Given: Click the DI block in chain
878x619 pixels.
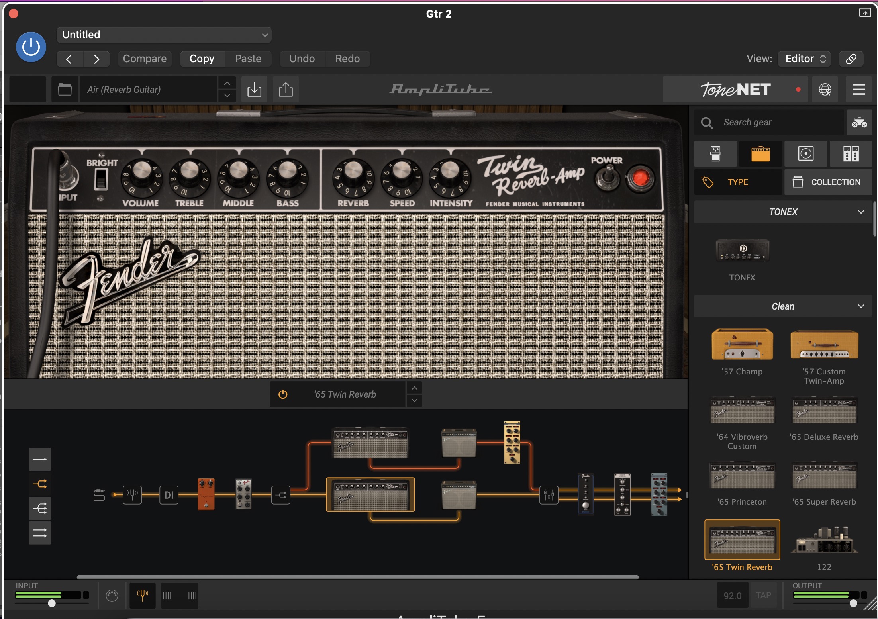Looking at the screenshot, I should point(169,495).
